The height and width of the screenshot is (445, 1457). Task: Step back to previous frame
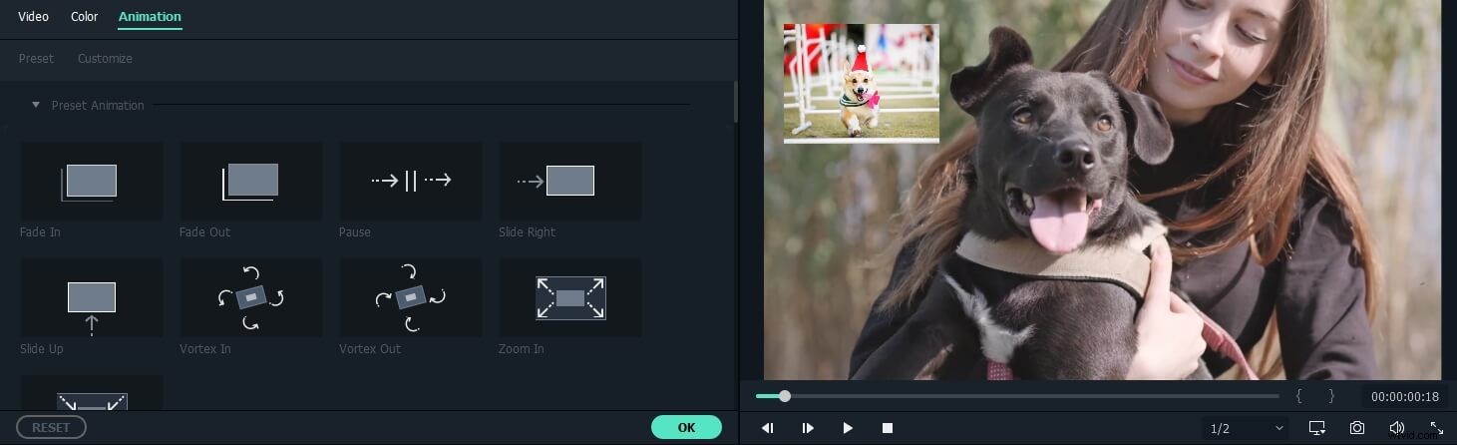coord(767,428)
